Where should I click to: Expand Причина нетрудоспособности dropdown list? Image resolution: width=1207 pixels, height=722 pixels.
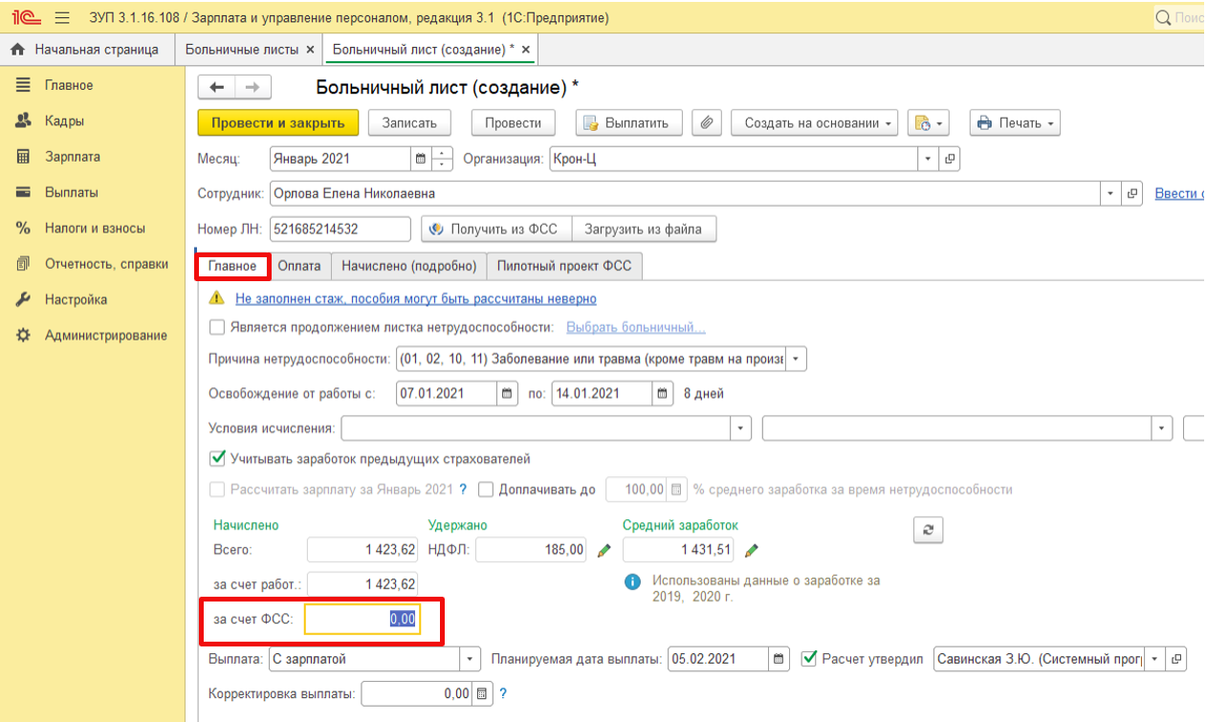click(x=797, y=360)
